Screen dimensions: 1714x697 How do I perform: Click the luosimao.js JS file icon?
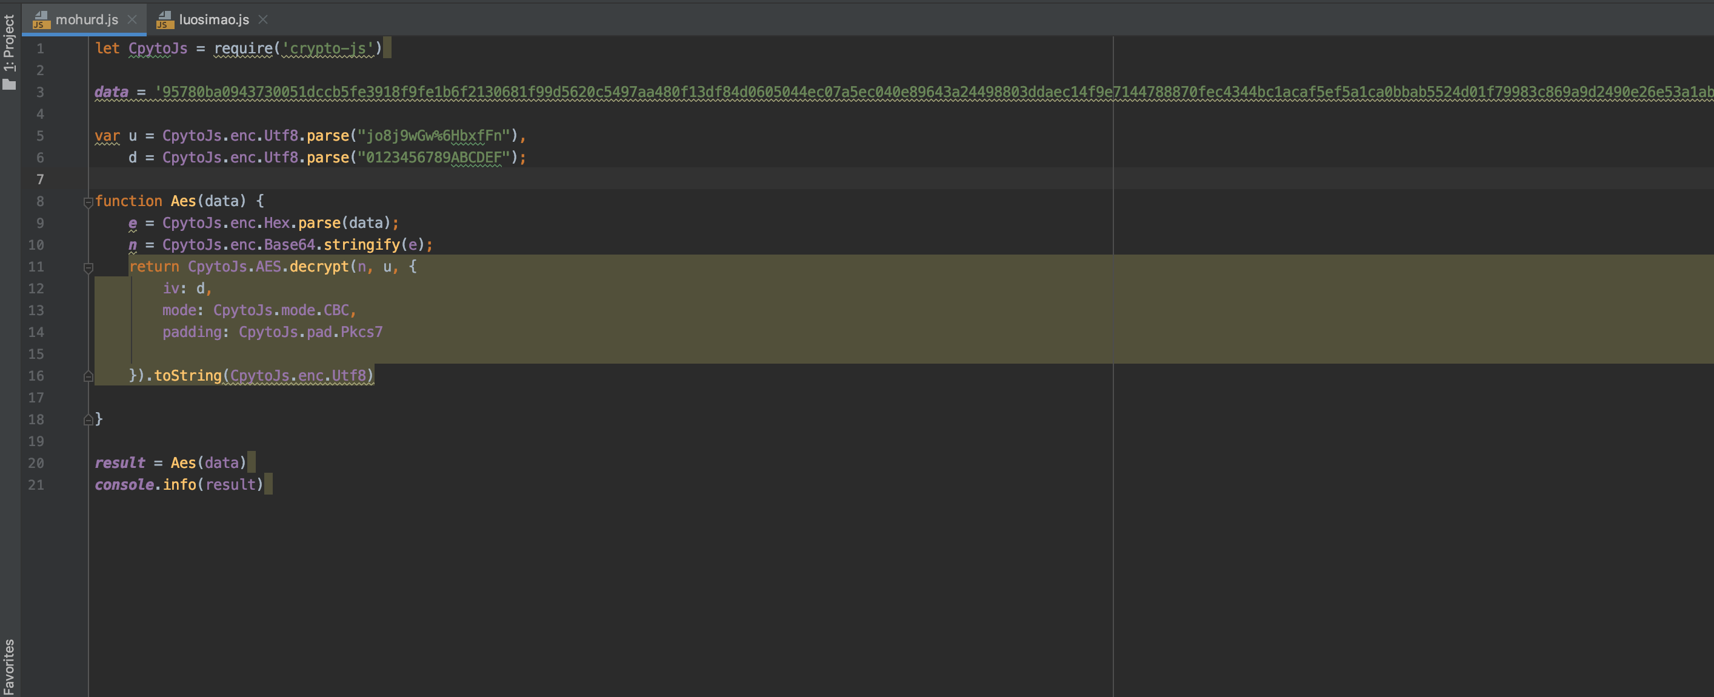[x=164, y=20]
